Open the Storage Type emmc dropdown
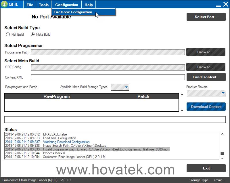 219,180
